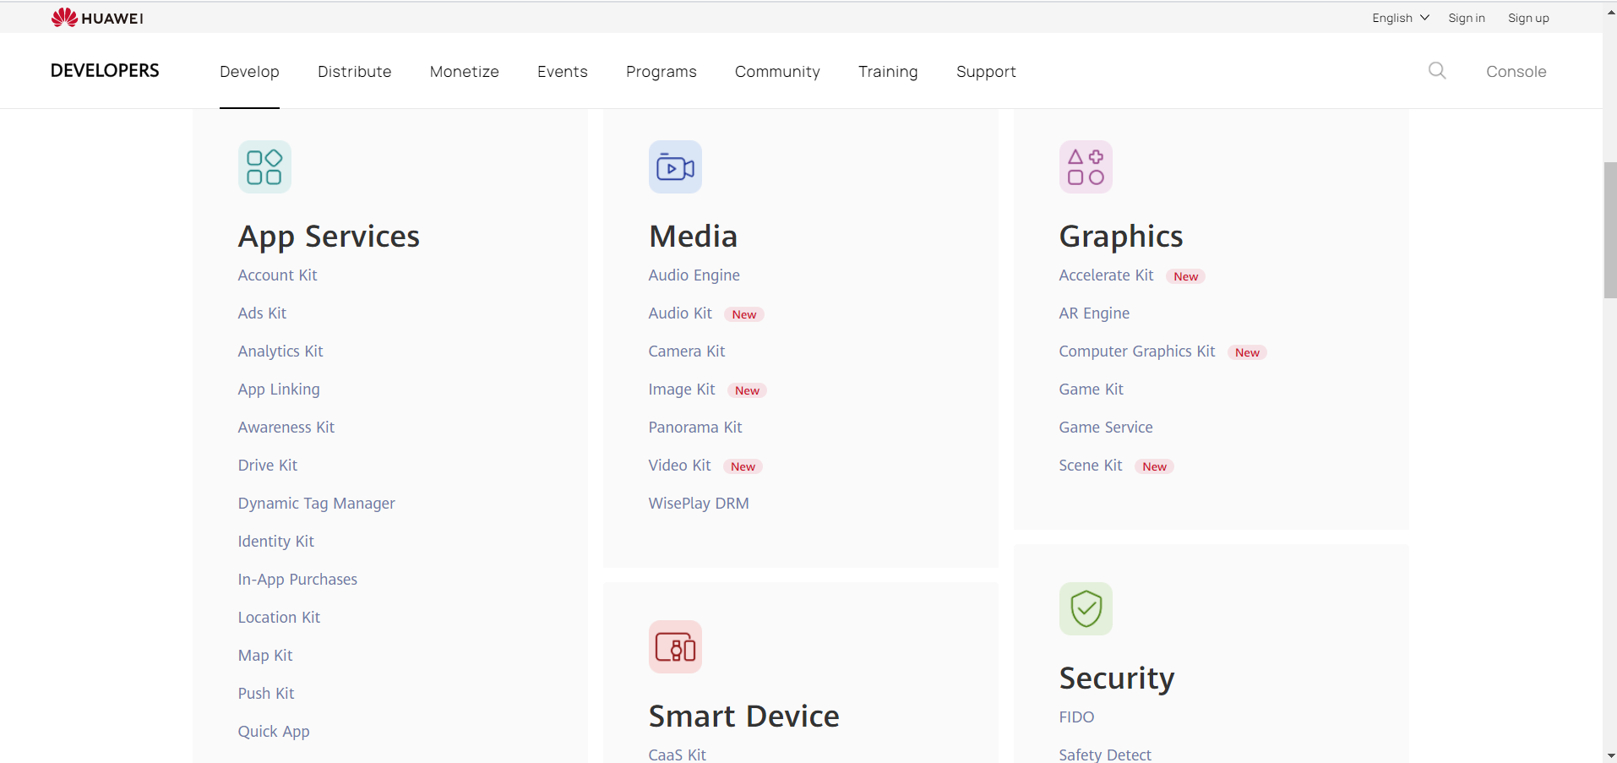Image resolution: width=1617 pixels, height=763 pixels.
Task: Click the scrollbar up arrow
Action: [x=1610, y=11]
